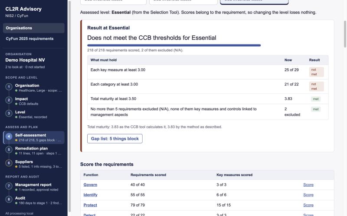347x216 pixels.
Task: Select the Self-assessment step
Action: 34,137
